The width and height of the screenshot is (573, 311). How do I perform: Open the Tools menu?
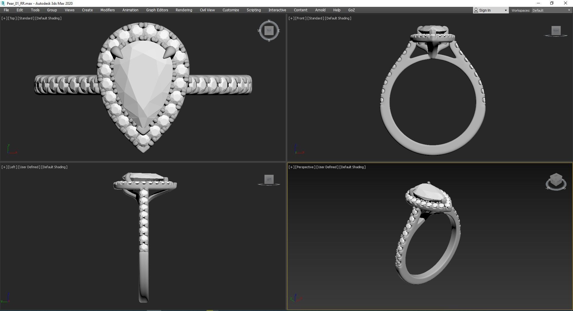pyautogui.click(x=35, y=10)
